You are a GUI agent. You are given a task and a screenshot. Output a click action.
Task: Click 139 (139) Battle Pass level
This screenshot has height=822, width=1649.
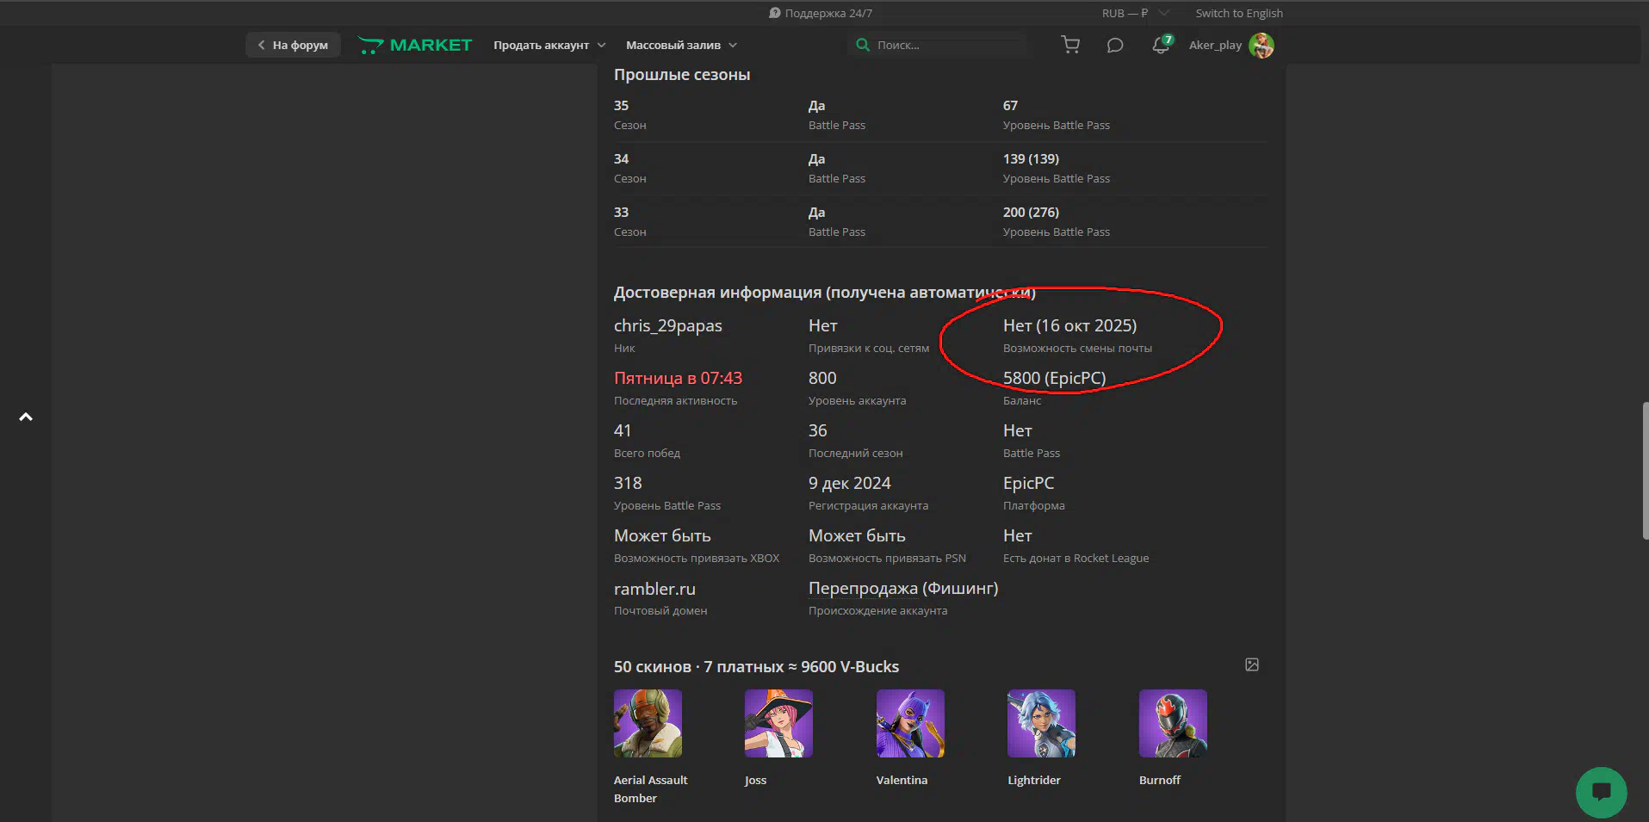(1031, 158)
